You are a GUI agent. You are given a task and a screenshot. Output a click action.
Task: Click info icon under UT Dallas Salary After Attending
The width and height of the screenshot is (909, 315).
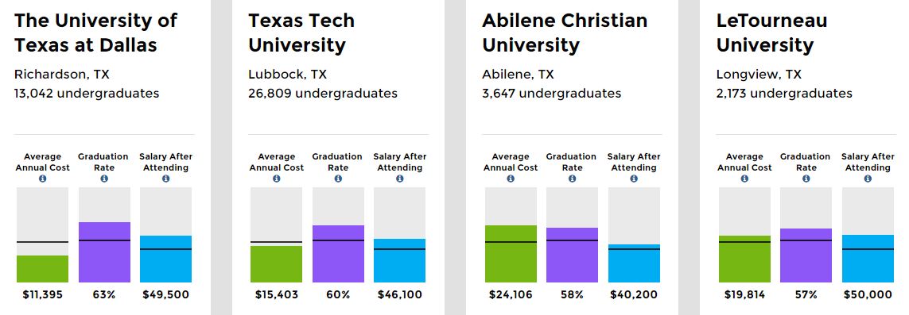pyautogui.click(x=165, y=179)
